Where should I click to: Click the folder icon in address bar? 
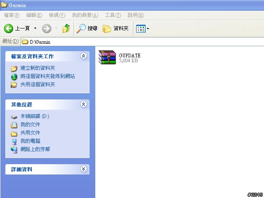tap(25, 42)
